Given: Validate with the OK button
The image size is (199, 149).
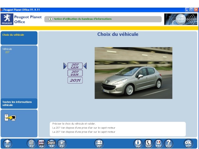Looking at the screenshot, I should coord(188,144).
